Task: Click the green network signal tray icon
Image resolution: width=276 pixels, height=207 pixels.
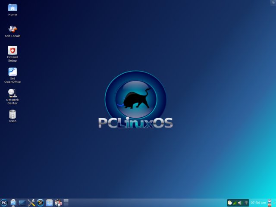Action: click(235, 203)
